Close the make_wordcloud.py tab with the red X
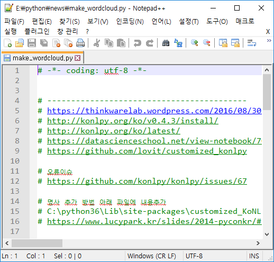This screenshot has width=274, height=262. (x=78, y=58)
